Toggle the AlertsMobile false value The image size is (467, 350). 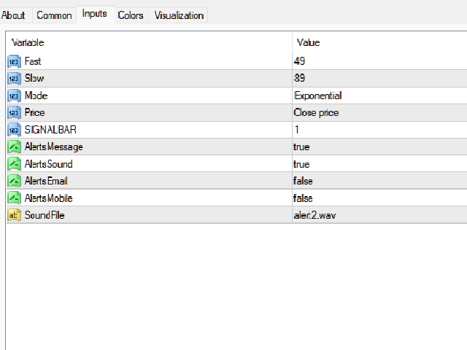point(303,198)
